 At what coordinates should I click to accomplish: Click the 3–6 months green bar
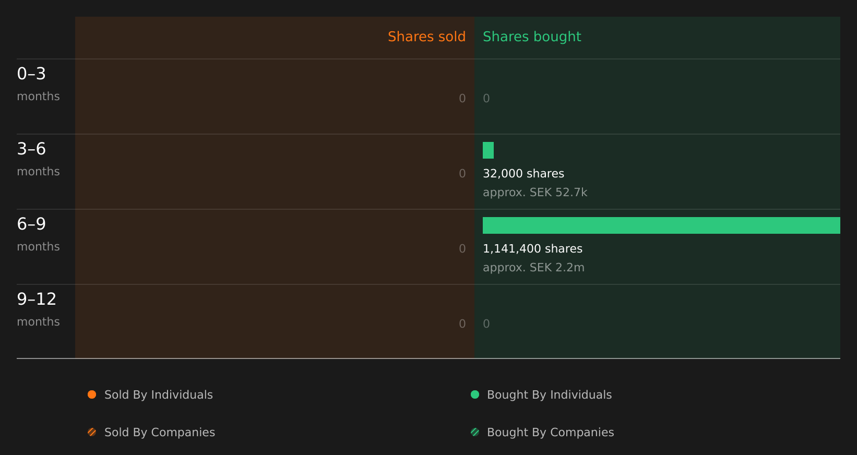click(x=488, y=150)
